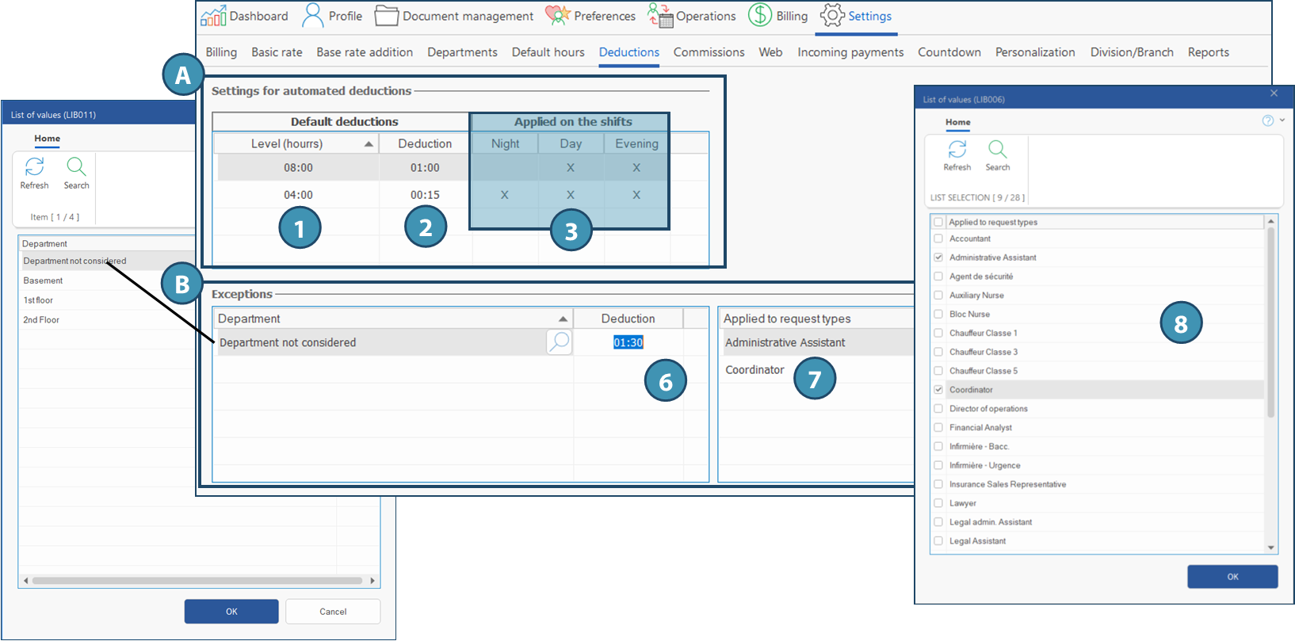The height and width of the screenshot is (641, 1295).
Task: Open the Default hours tab
Action: pyautogui.click(x=548, y=52)
